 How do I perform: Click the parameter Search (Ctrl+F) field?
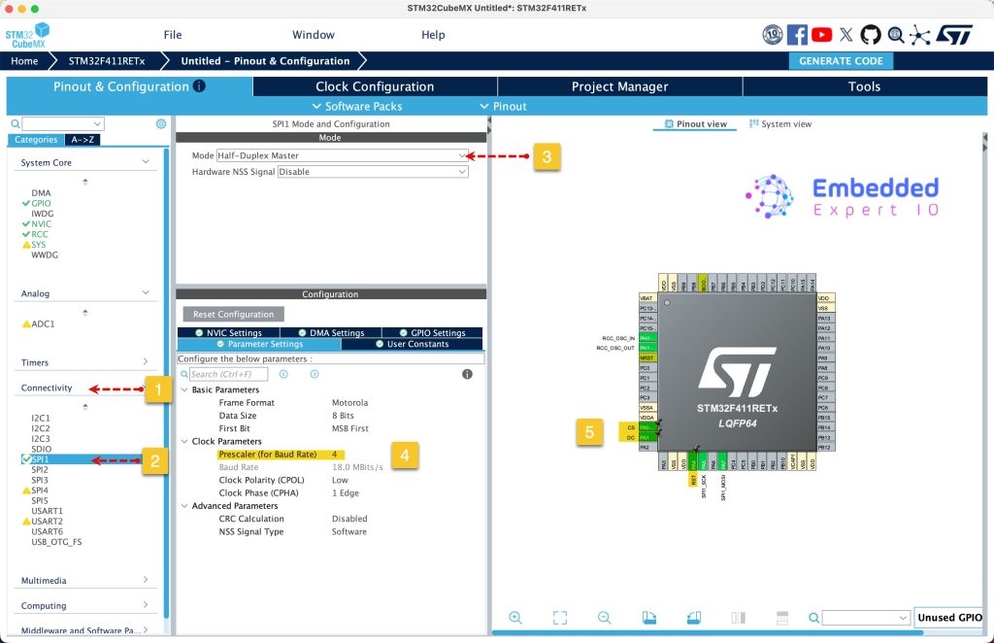coord(231,374)
